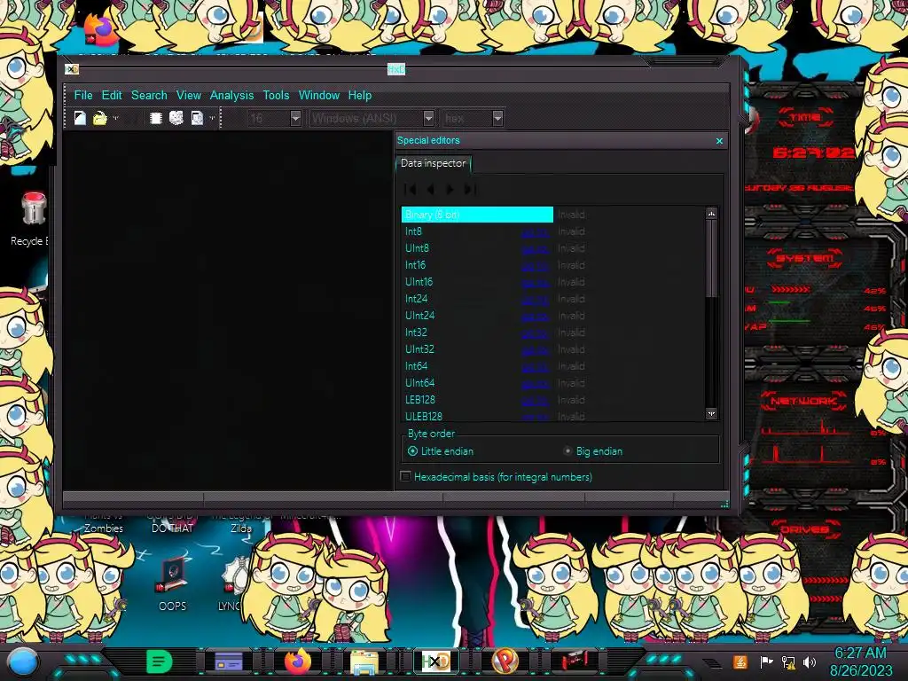Expand the Open file icon's dropdown arrow

tap(115, 118)
